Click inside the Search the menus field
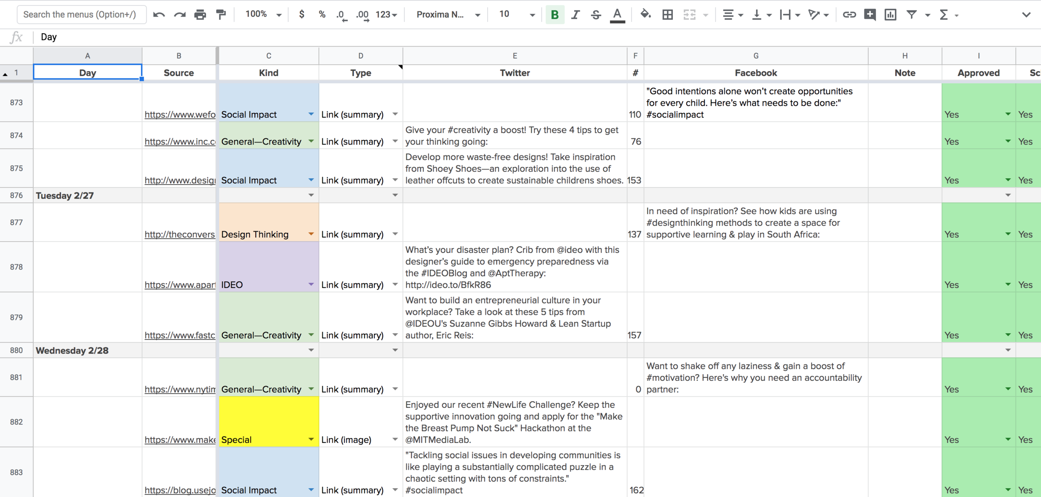This screenshot has width=1041, height=497. point(82,14)
